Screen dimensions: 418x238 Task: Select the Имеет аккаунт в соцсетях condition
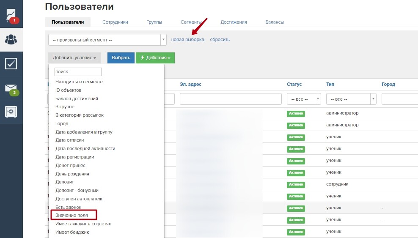tap(83, 224)
